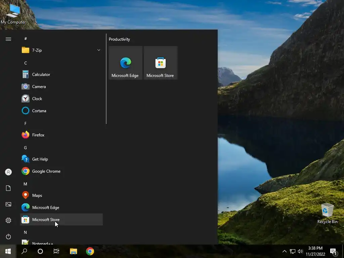
Task: Click the Microsoft Edge tile under Productivity
Action: point(126,63)
